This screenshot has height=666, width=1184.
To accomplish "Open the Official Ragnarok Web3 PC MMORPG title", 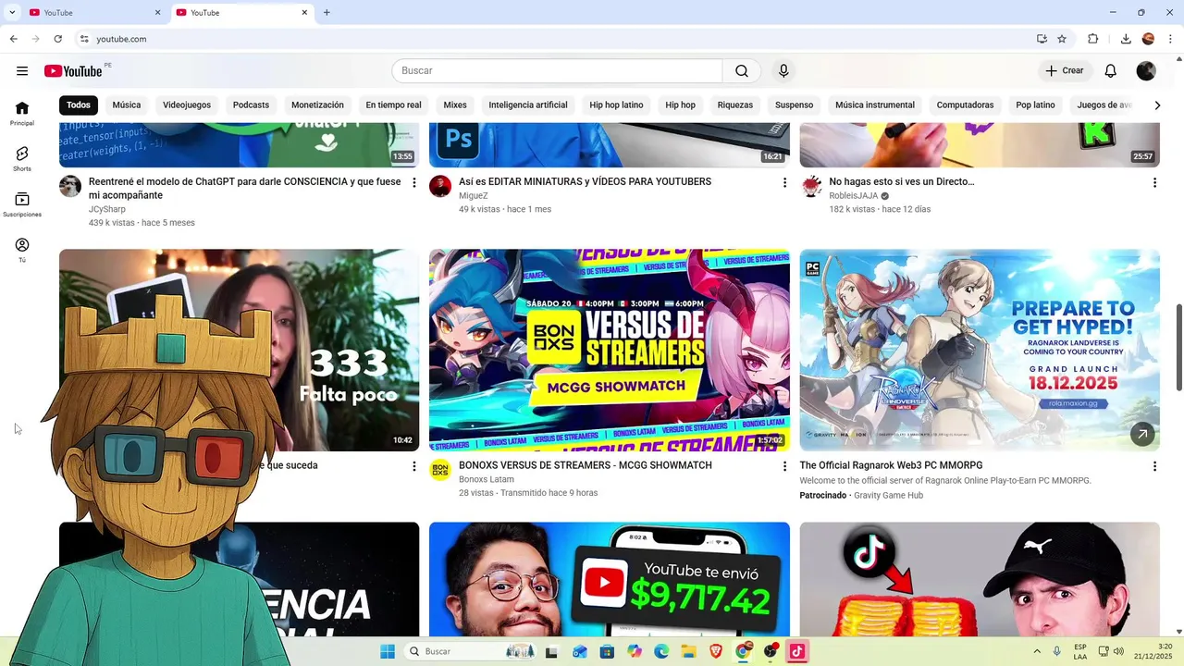I will (x=891, y=465).
